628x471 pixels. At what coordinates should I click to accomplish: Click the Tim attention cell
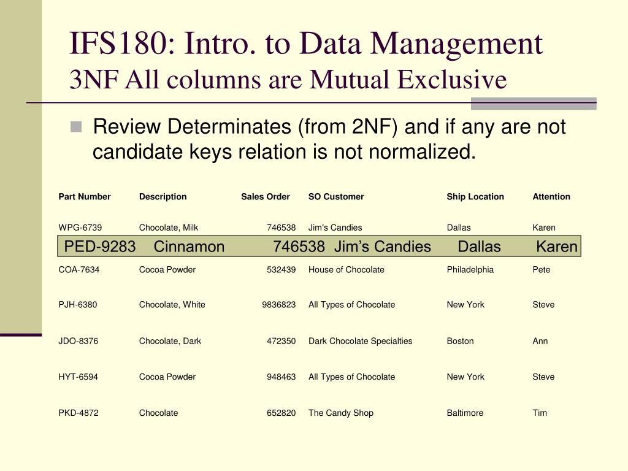point(540,413)
